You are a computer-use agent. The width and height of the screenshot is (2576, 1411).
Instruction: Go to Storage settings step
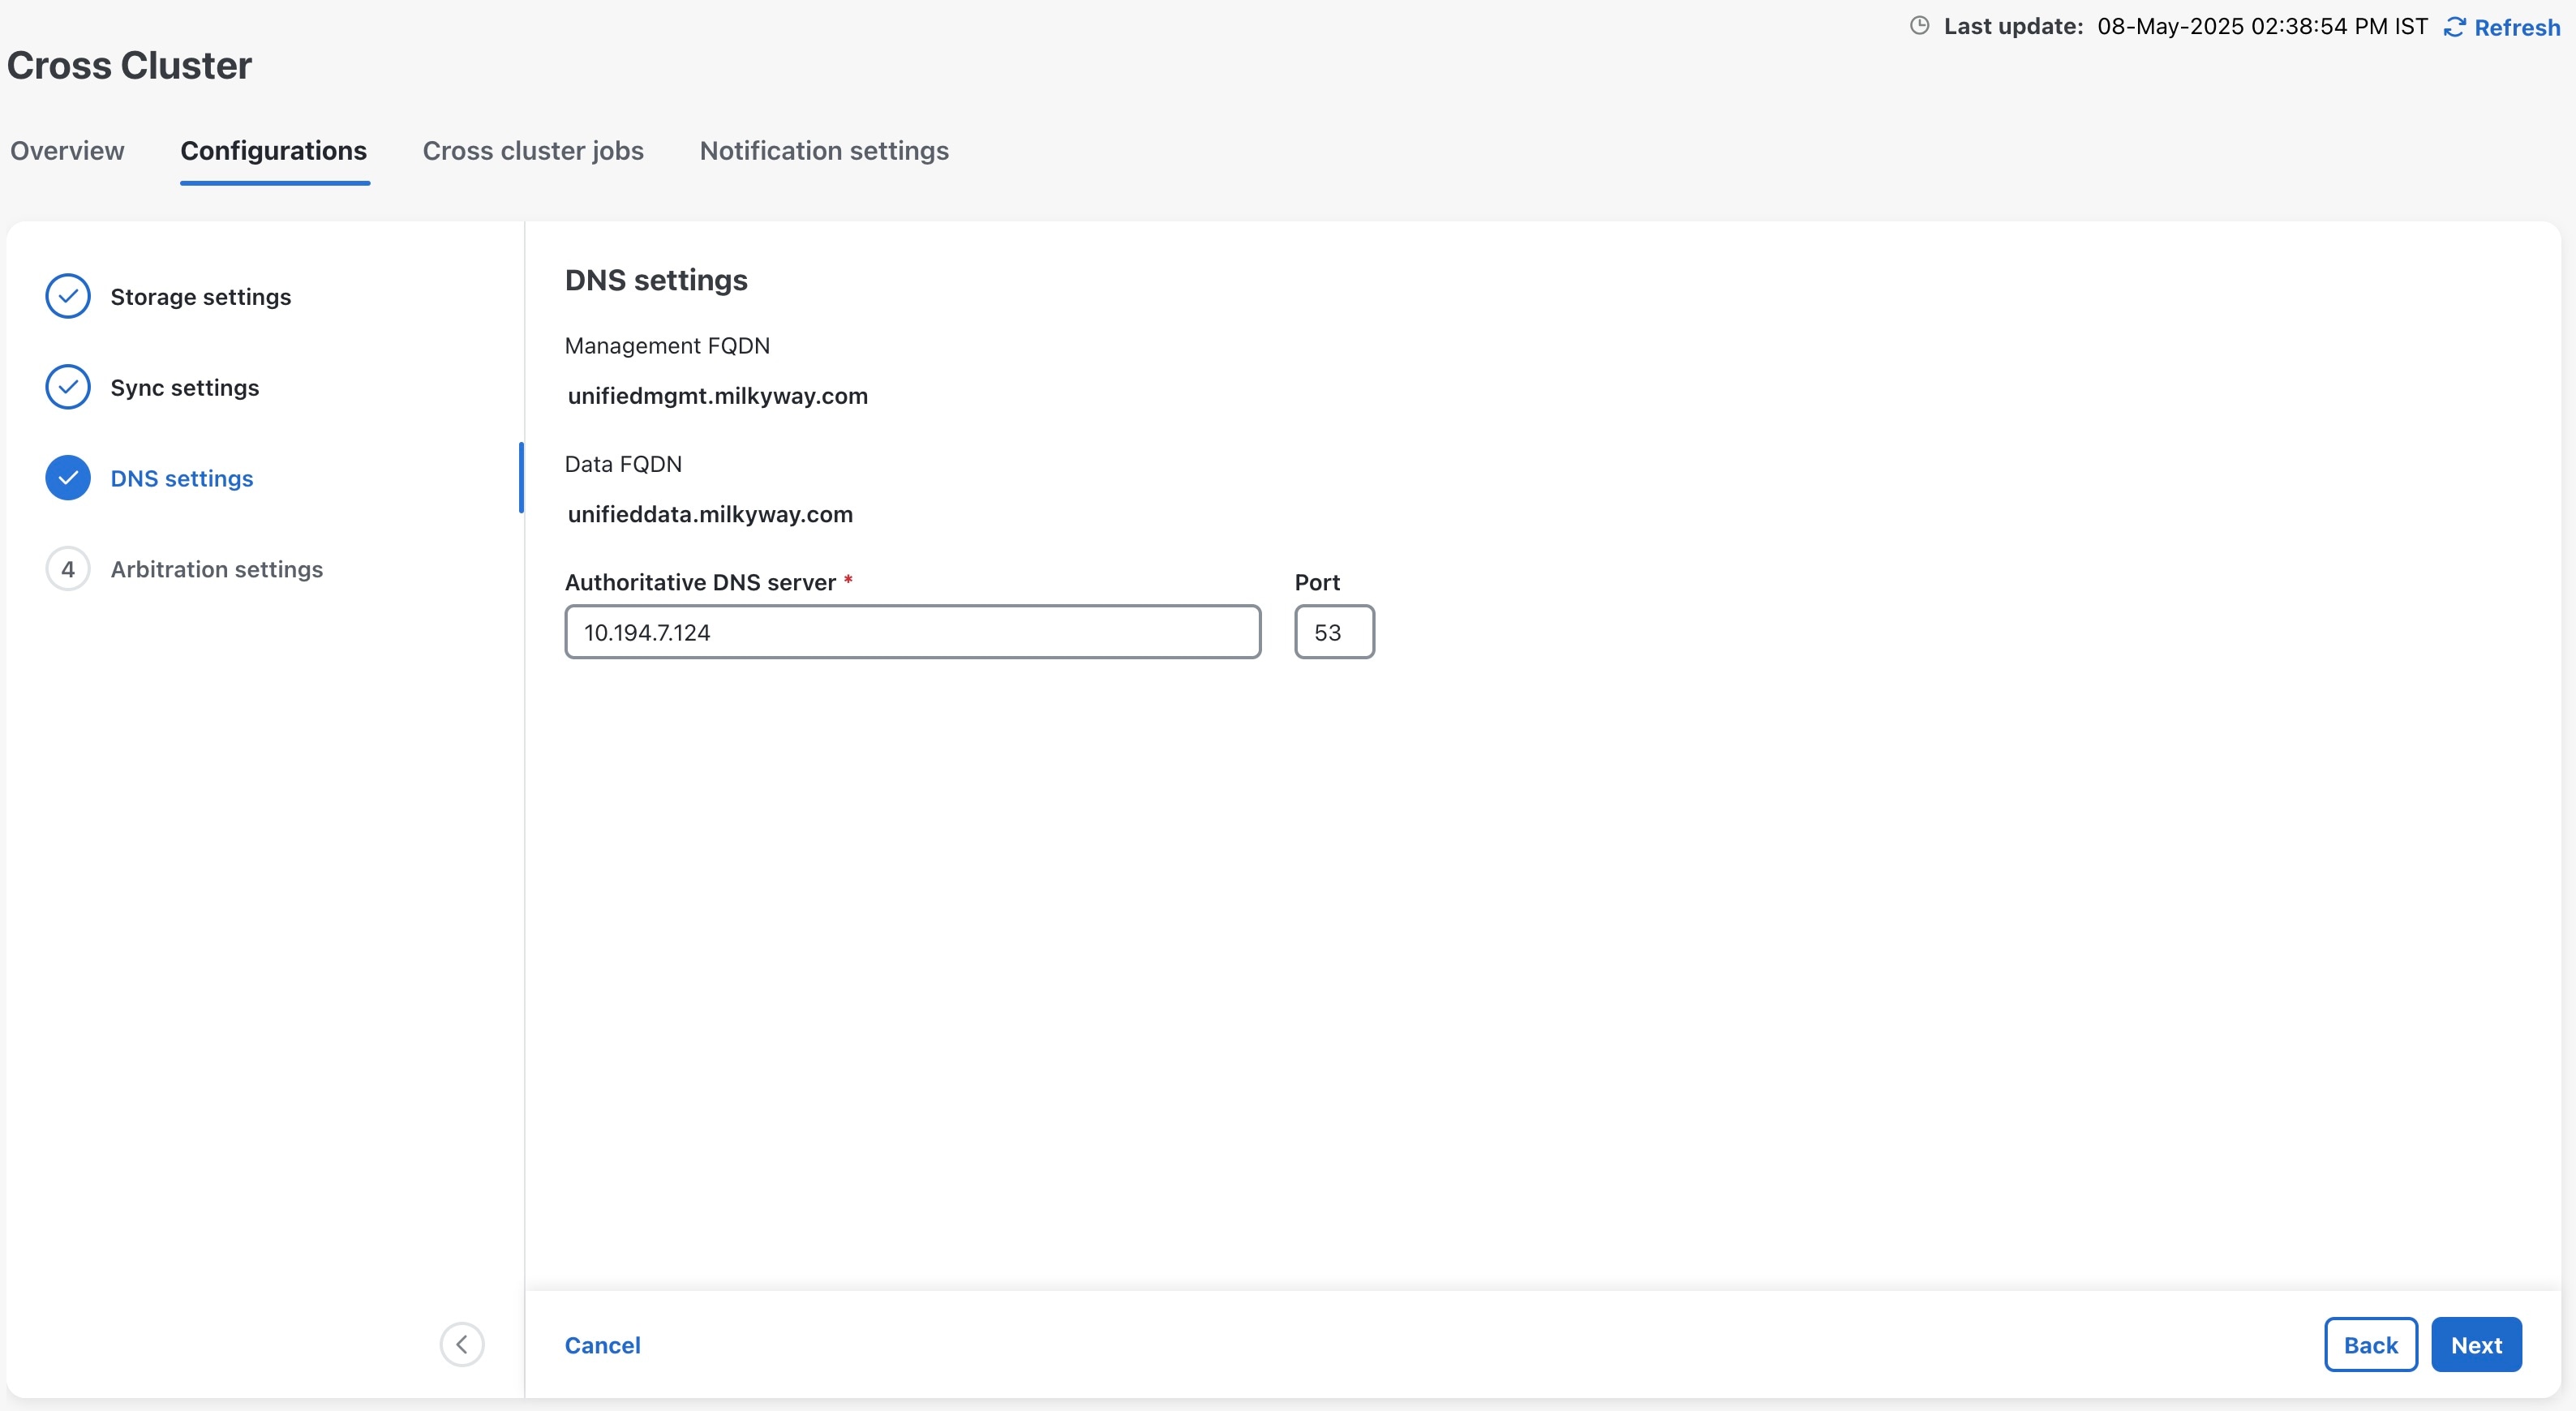tap(201, 297)
